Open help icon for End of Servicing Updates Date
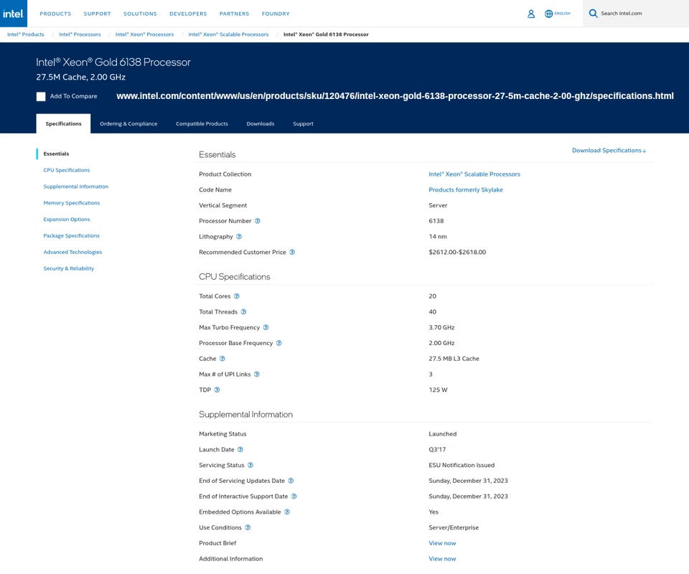689x574 pixels. click(291, 481)
